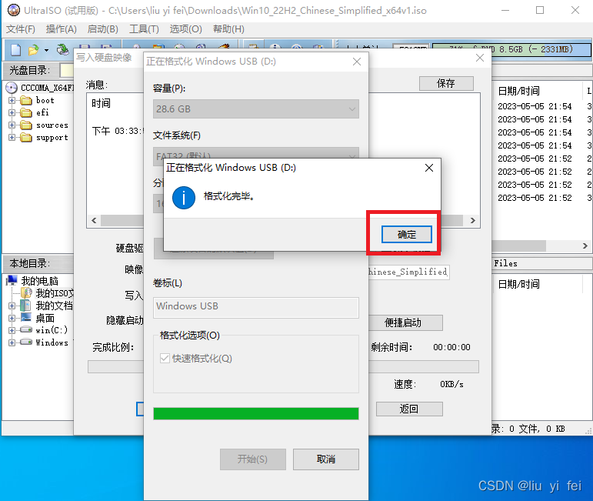The image size is (593, 501).
Task: Expand the support folder node
Action: 12,137
